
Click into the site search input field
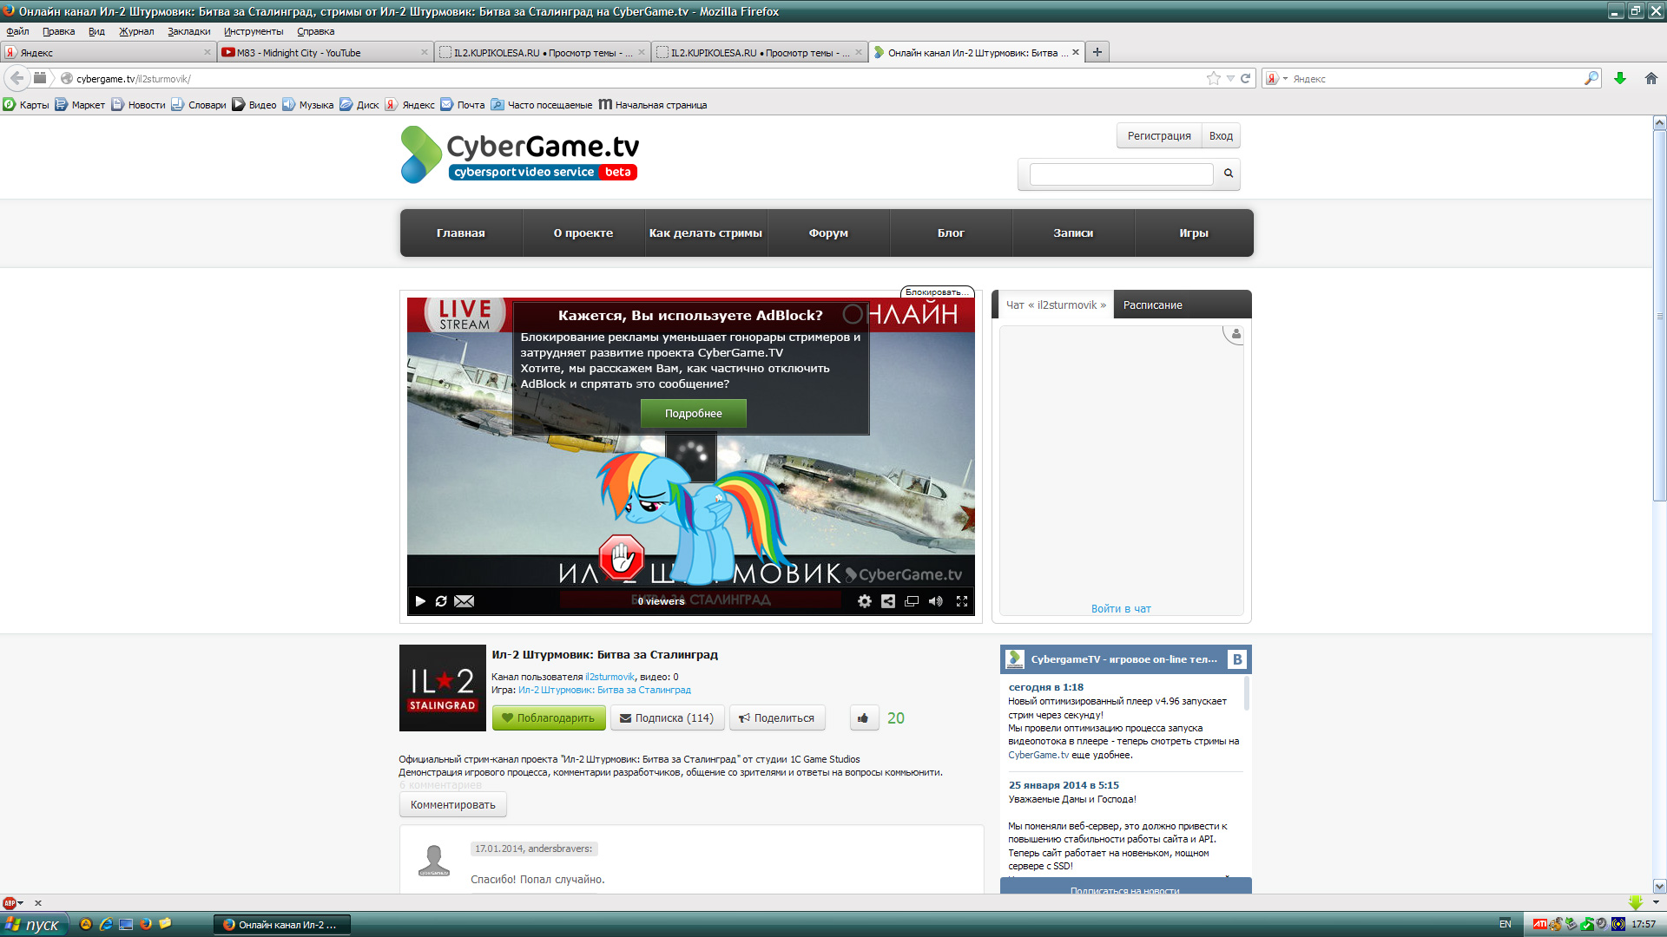pos(1121,174)
